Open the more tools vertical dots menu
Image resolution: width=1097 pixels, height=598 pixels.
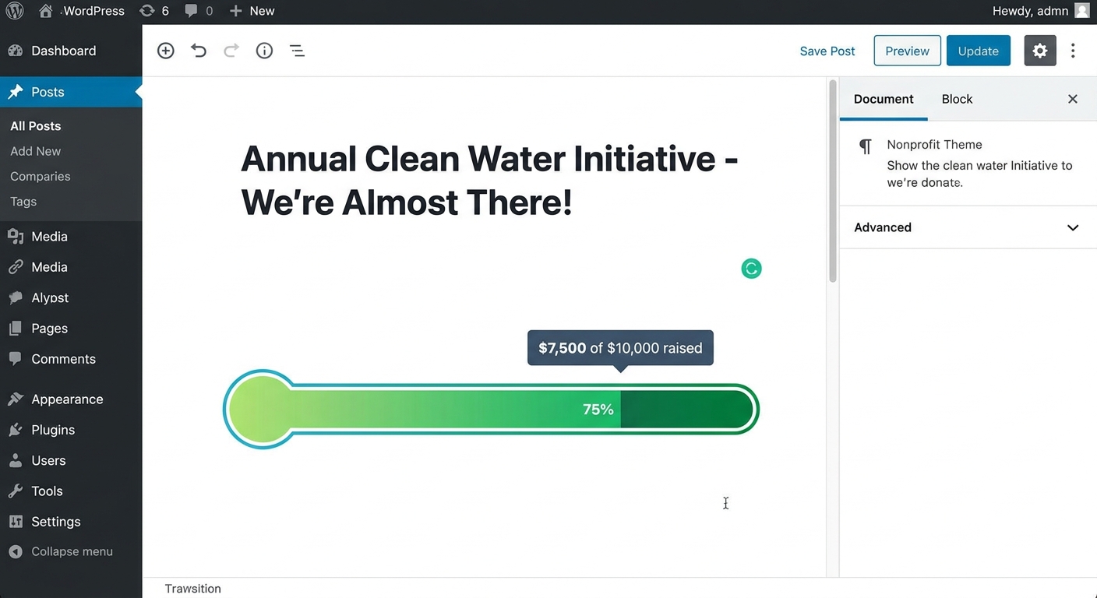(x=1074, y=51)
